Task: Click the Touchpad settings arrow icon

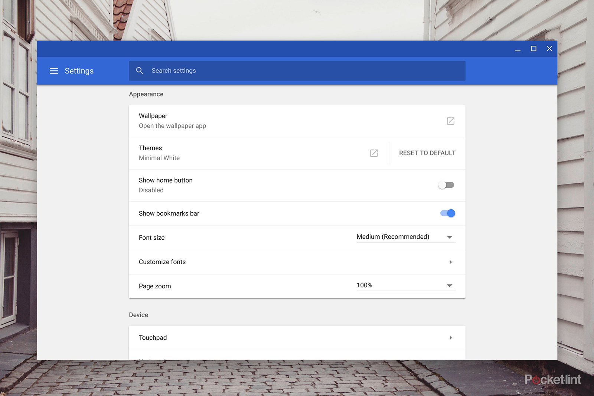Action: [451, 338]
